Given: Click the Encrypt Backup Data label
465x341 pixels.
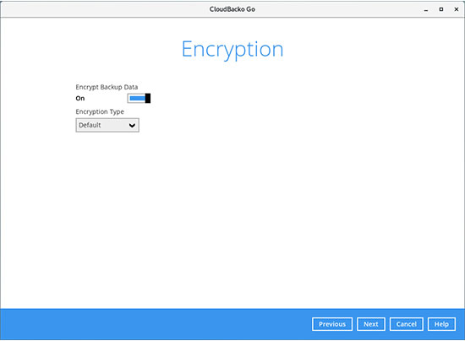Looking at the screenshot, I should tap(107, 87).
